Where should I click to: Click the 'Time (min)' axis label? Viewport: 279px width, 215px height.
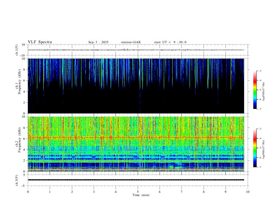coord(141,195)
